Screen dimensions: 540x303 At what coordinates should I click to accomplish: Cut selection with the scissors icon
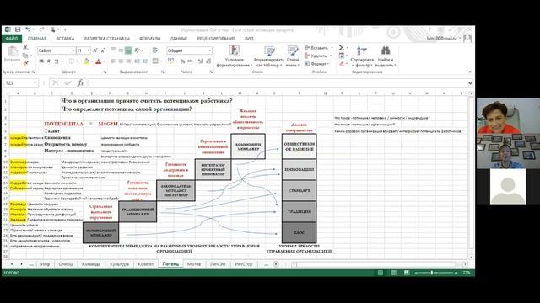coord(25,48)
